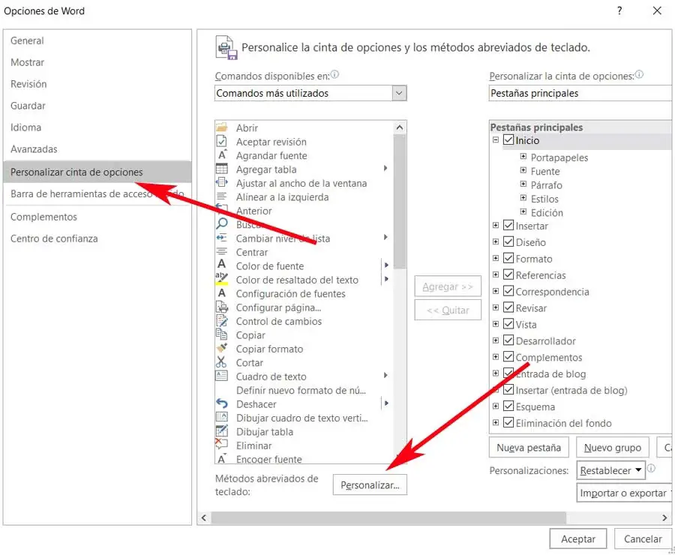Click the horizontal scrollbar thumb at the bottom
Image resolution: width=675 pixels, height=555 pixels.
pyautogui.click(x=388, y=517)
